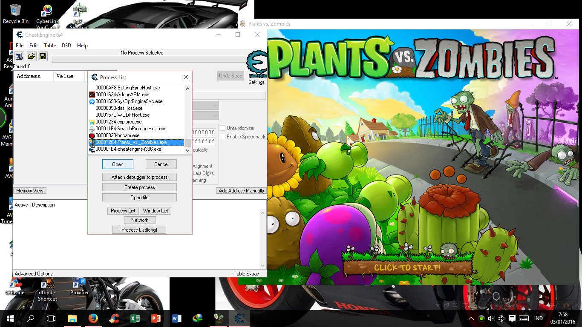
Task: Select the SearchProtocolHost.exe process entry
Action: pyautogui.click(x=136, y=129)
